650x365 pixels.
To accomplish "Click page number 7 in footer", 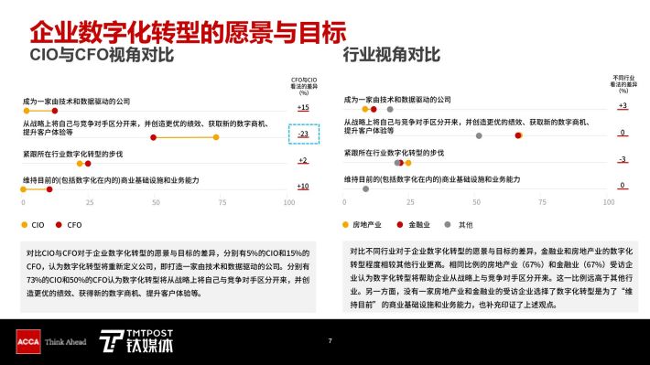I will (x=330, y=341).
